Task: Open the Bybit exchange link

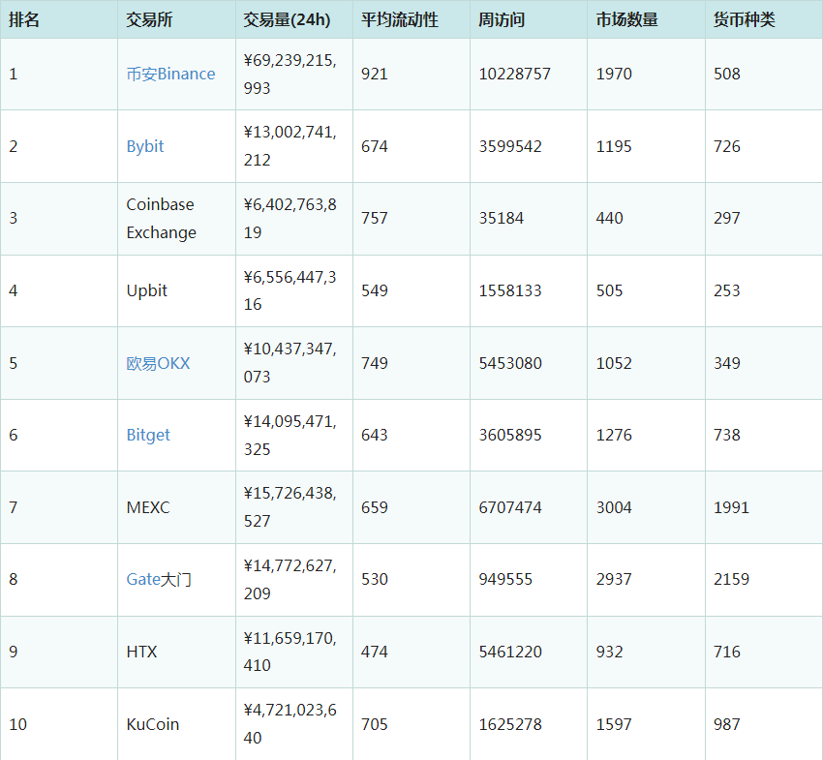Action: (145, 146)
